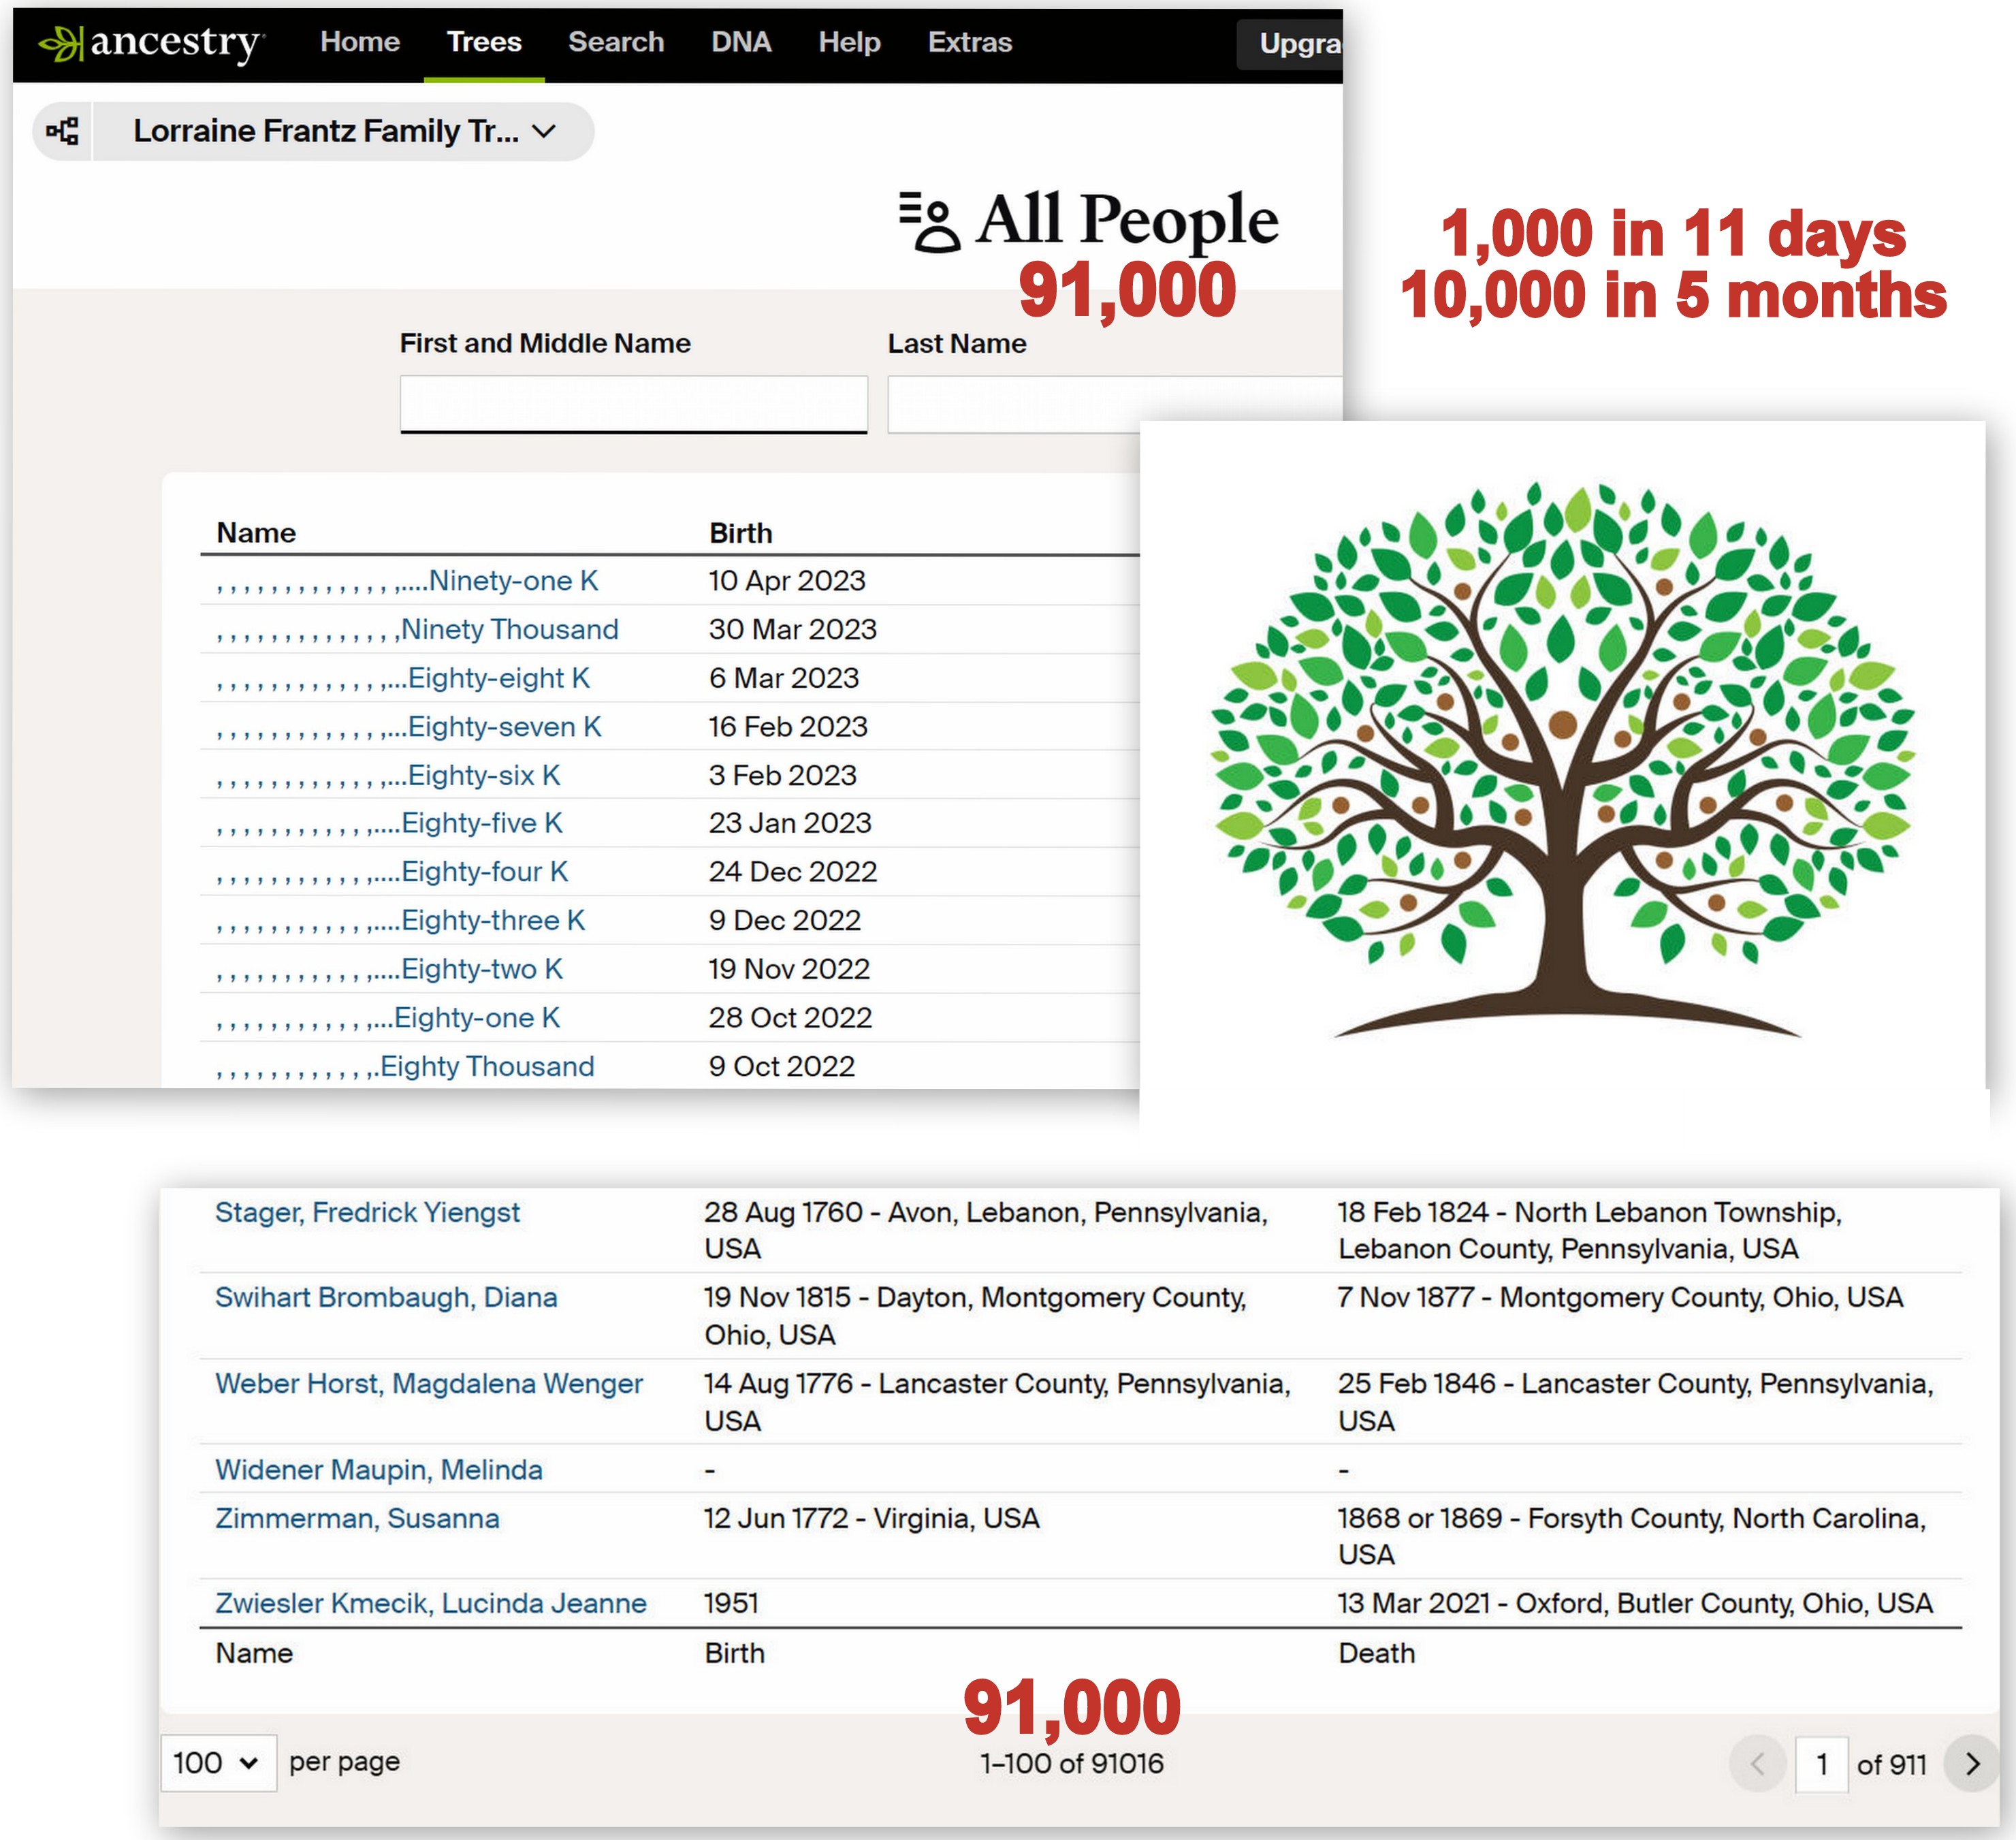Expand the Lorraine Frantz Family Tree dropdown
This screenshot has height=1840, width=2016.
click(343, 131)
